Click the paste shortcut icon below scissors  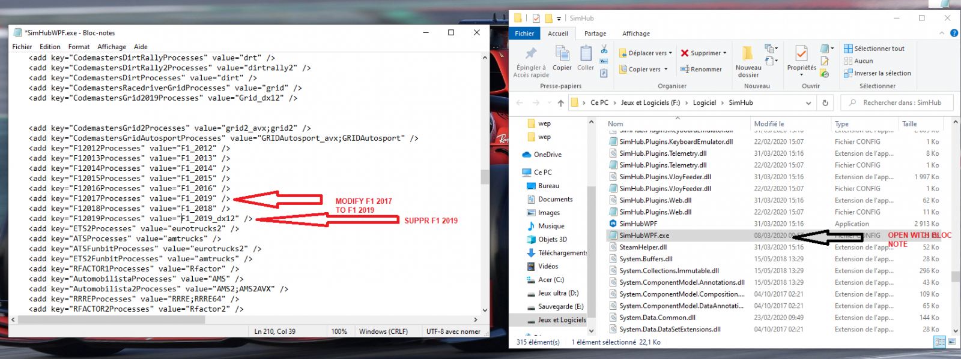tap(604, 73)
